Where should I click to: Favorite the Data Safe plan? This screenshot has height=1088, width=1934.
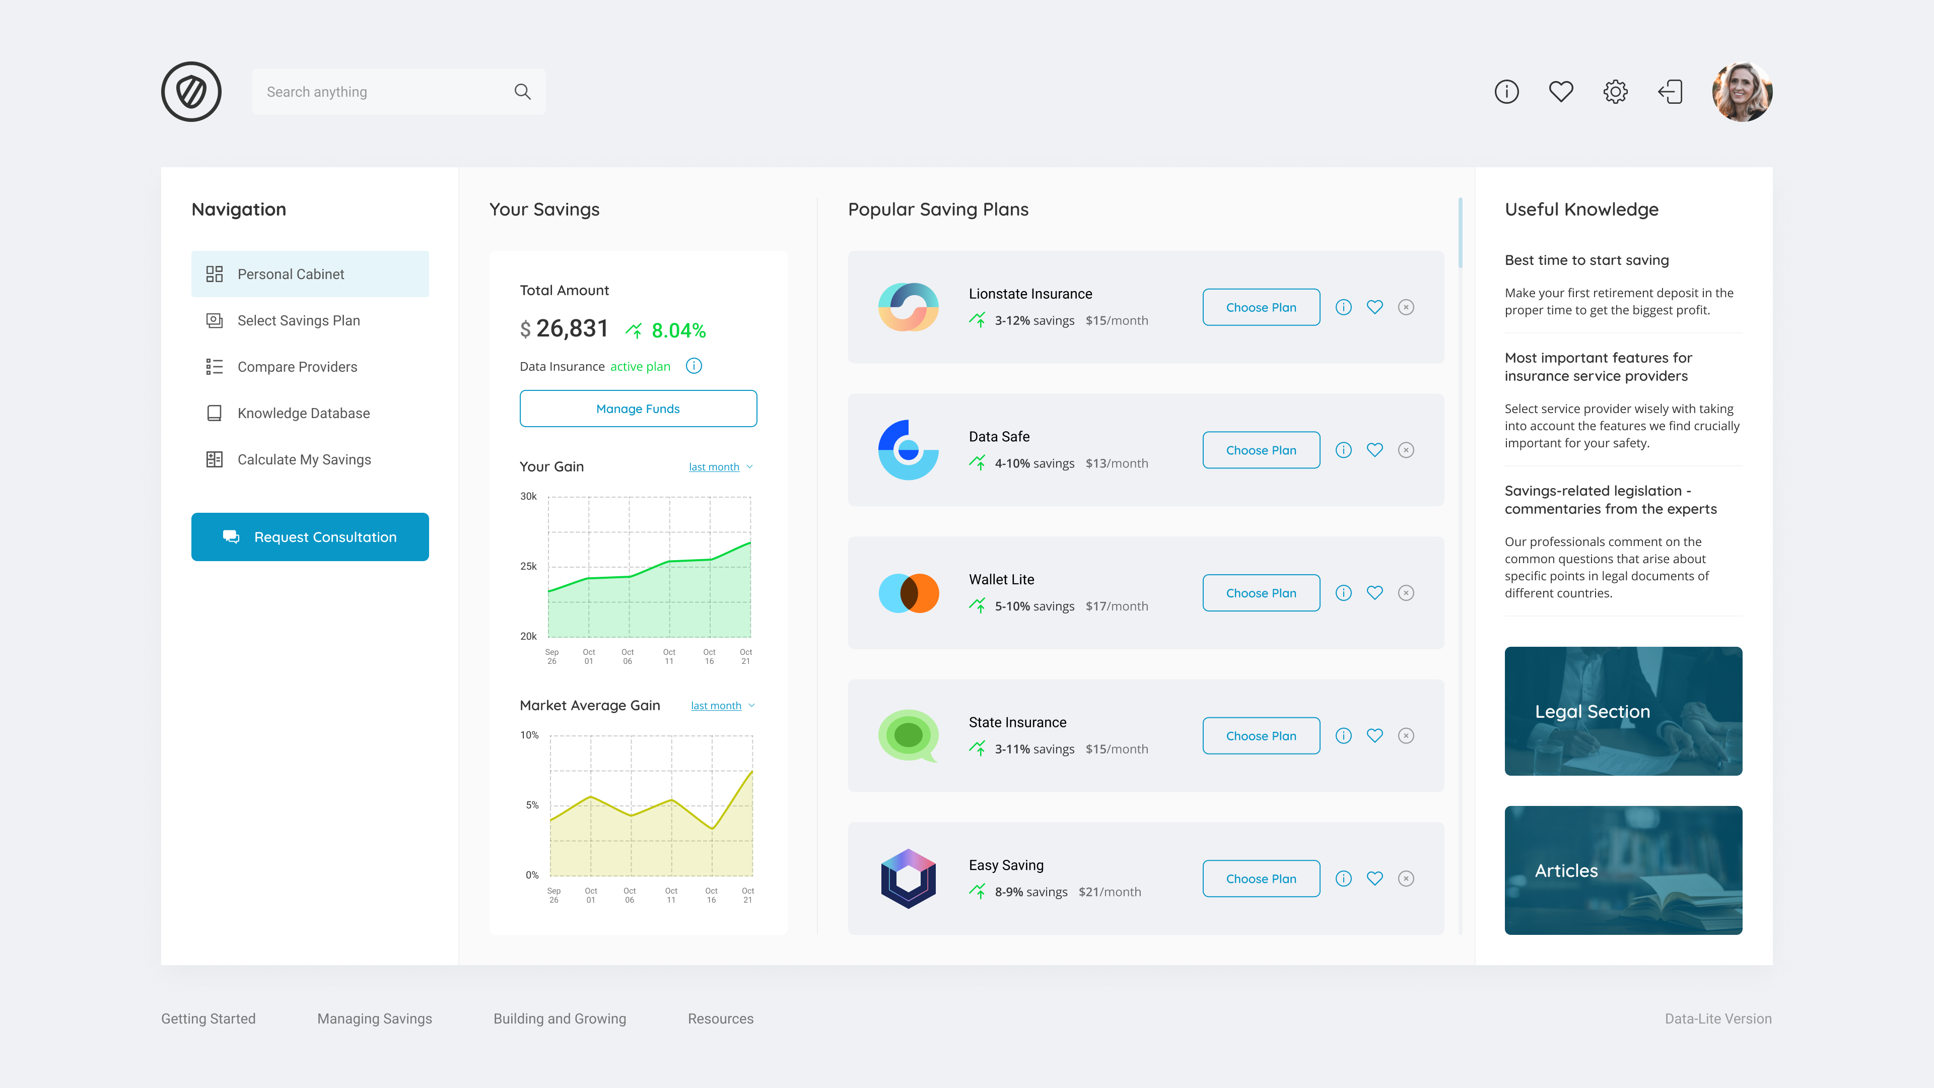click(1375, 450)
